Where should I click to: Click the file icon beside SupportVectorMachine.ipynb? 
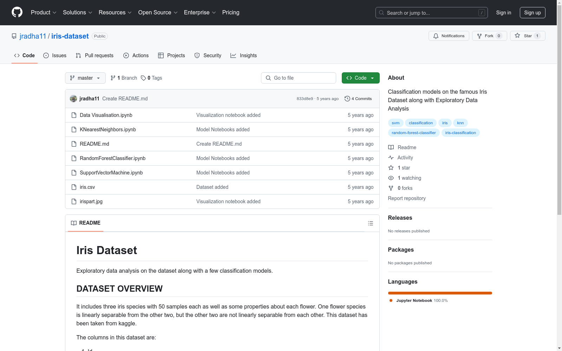click(74, 173)
